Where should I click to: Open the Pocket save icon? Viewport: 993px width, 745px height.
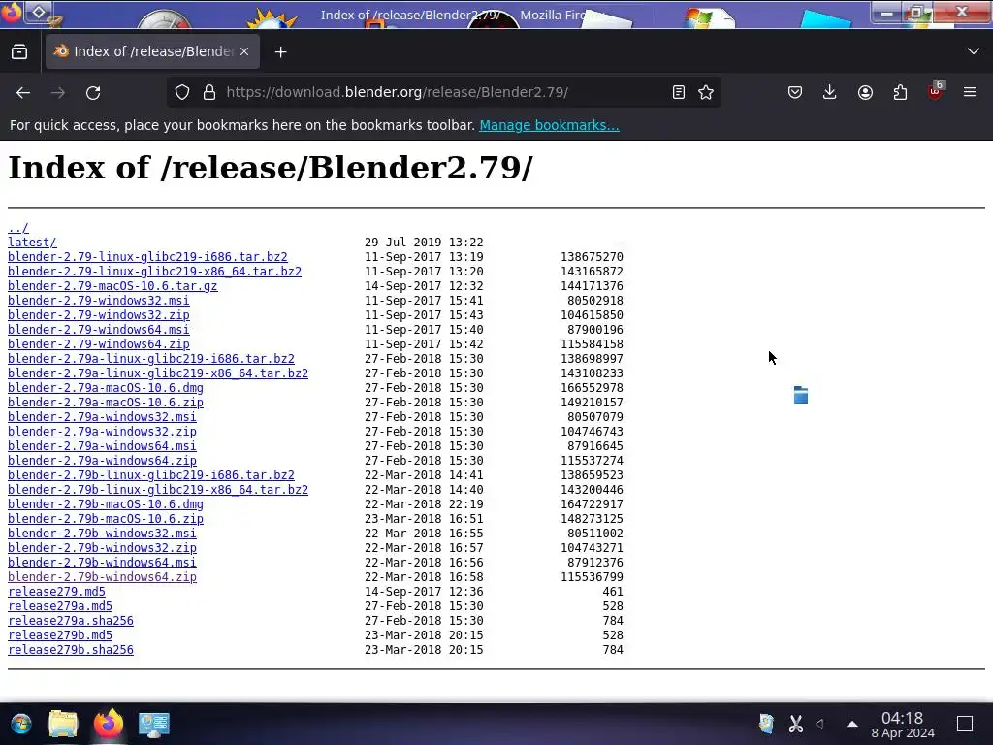795,92
